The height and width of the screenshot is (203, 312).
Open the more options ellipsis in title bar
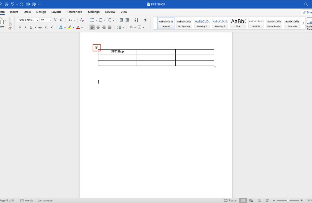coord(40,4)
